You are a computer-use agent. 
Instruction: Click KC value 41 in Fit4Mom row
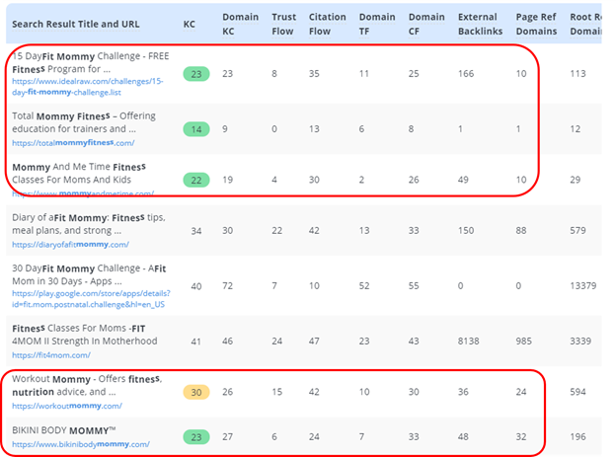pyautogui.click(x=196, y=342)
